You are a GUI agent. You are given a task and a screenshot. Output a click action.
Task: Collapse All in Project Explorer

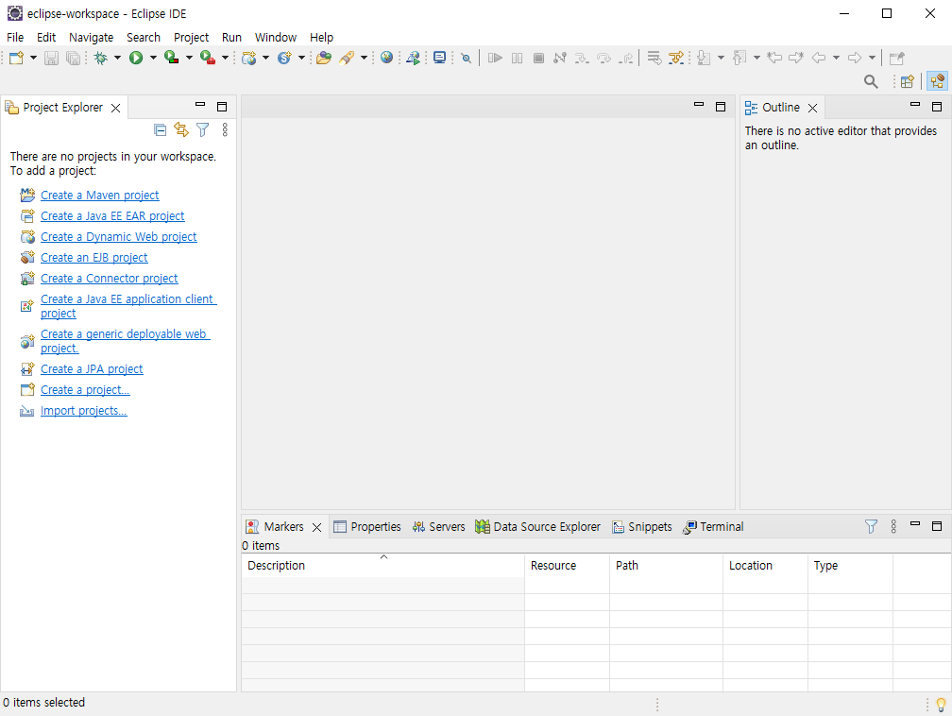tap(160, 129)
